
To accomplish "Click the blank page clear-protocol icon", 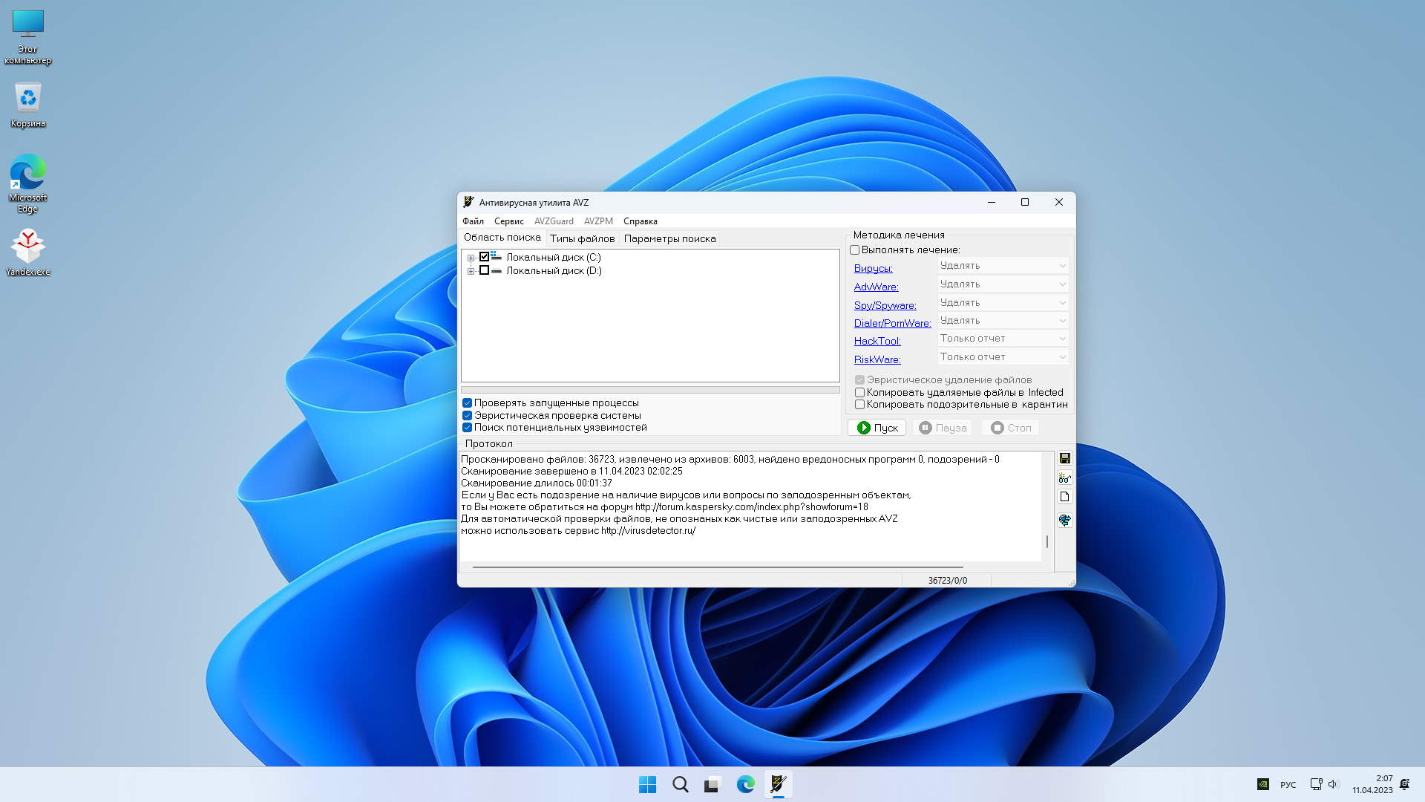I will [x=1064, y=497].
